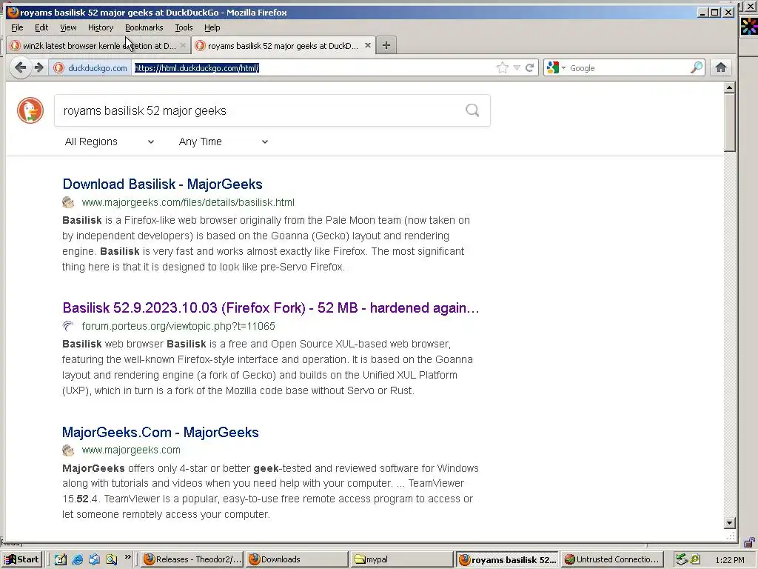Click the colorful icon at top-right desktop edge
The width and height of the screenshot is (758, 569).
(x=749, y=26)
